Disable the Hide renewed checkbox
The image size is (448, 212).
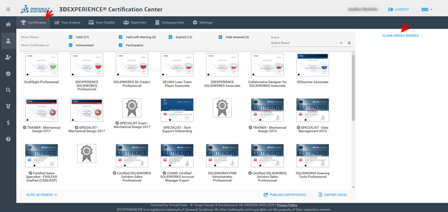pos(220,37)
